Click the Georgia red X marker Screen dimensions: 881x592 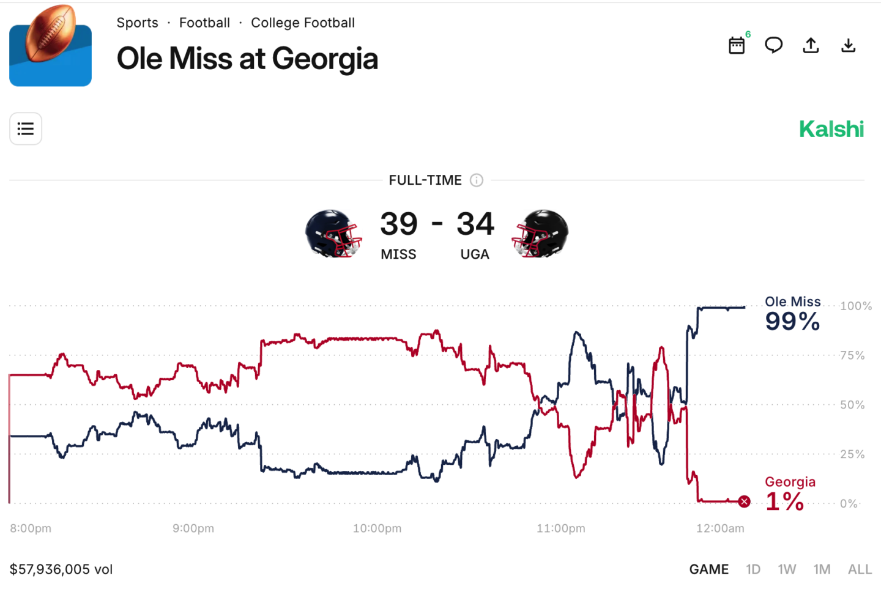coord(744,502)
